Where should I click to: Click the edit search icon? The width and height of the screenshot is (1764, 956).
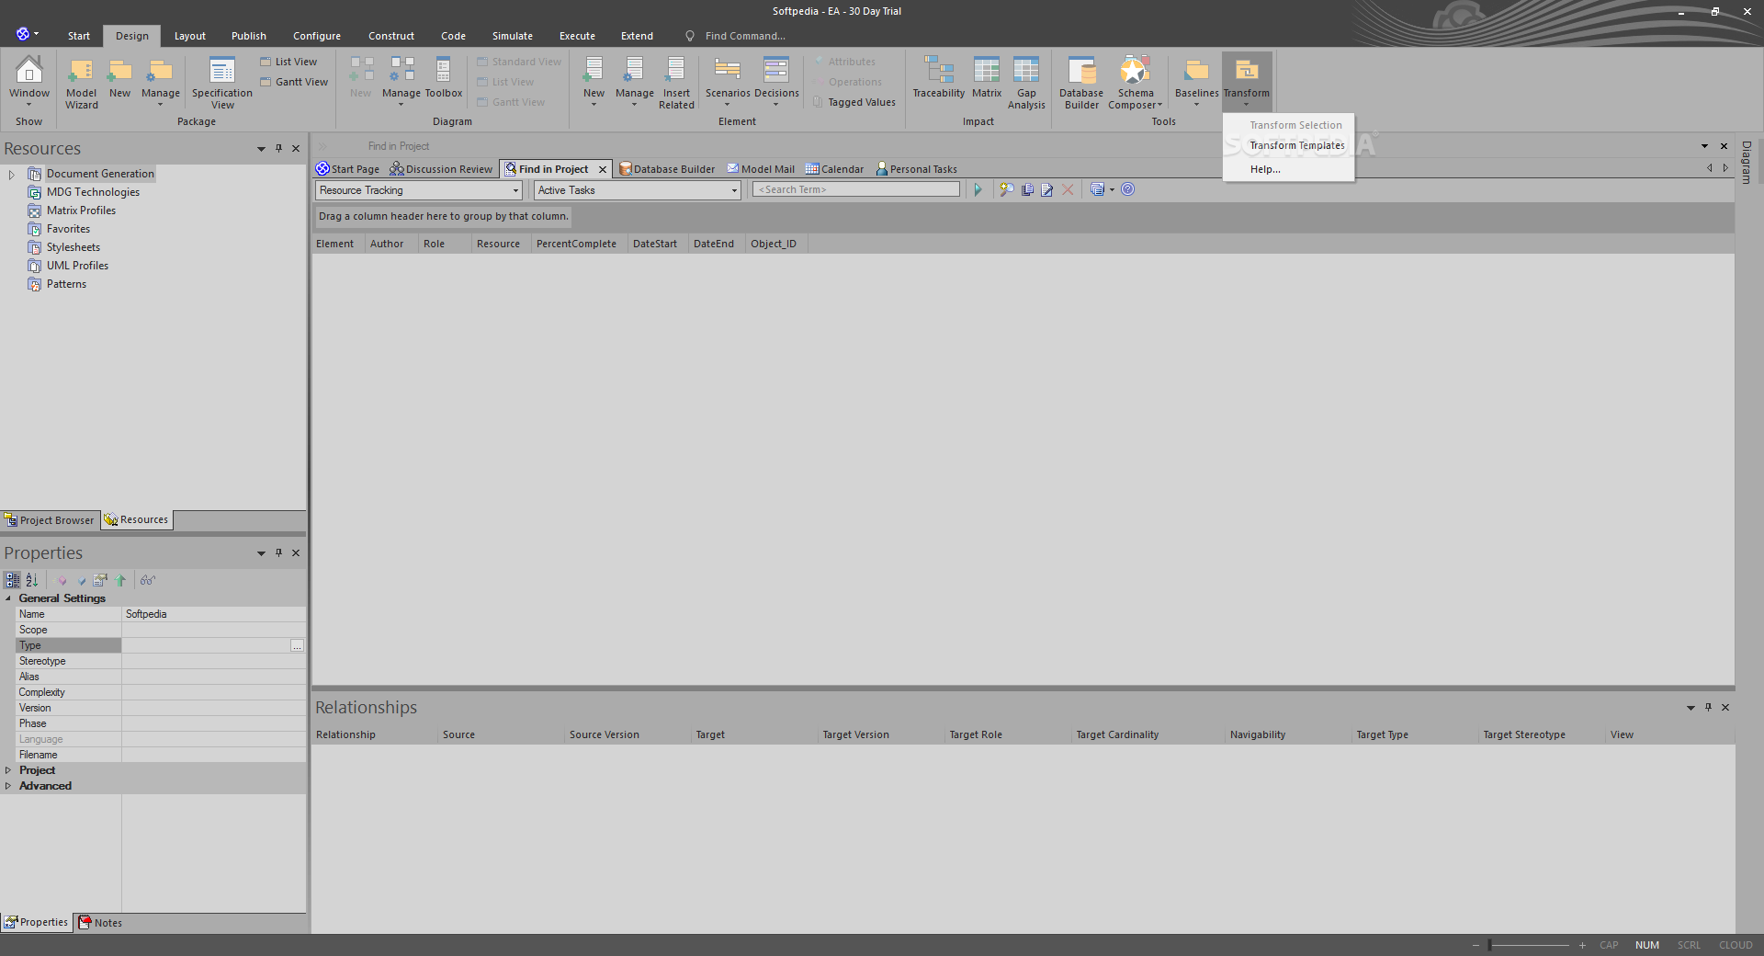pyautogui.click(x=1047, y=189)
